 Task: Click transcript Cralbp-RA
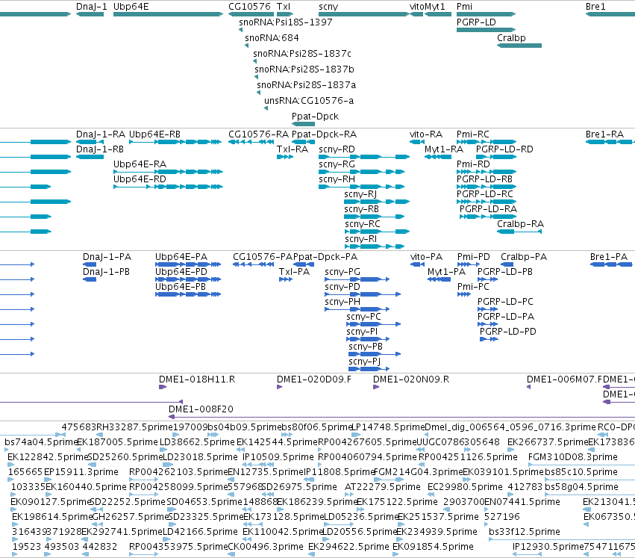coord(520,224)
